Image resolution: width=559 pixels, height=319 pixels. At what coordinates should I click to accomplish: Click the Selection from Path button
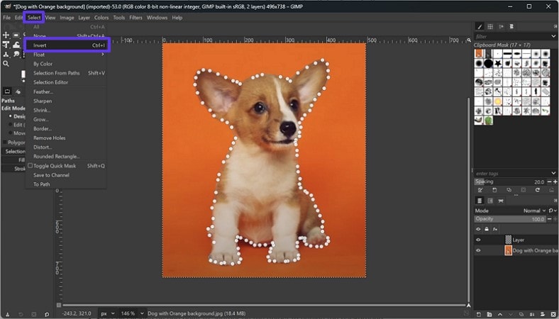[13, 152]
